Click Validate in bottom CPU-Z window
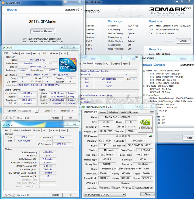This screenshot has height=199, width=194. tap(55, 195)
